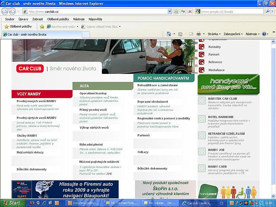The width and height of the screenshot is (276, 207).
Task: Click the browser Forward arrow button
Action: tap(12, 12)
